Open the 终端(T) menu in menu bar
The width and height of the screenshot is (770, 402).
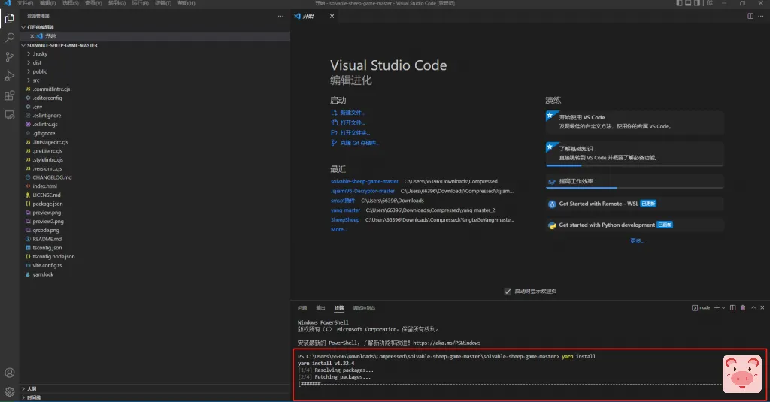click(x=162, y=4)
